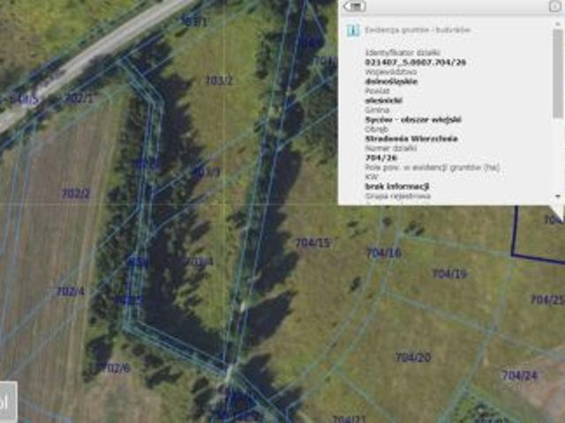Select parcel 704/15 on the map
This screenshot has height=423, width=565.
pos(312,242)
